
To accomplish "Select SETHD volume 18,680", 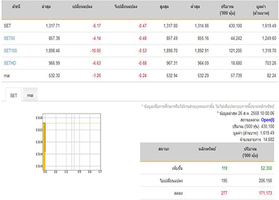I will coord(236,63).
